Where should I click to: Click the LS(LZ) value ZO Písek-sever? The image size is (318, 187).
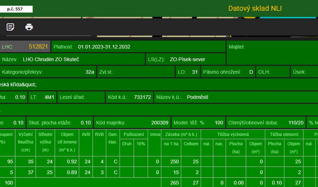[x=188, y=60]
